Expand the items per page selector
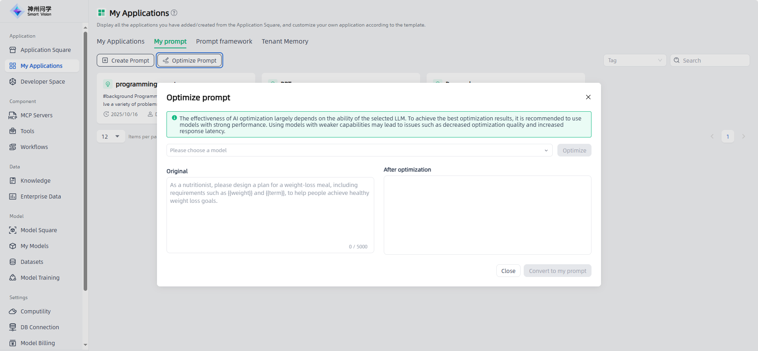This screenshot has width=758, height=351. (x=111, y=136)
